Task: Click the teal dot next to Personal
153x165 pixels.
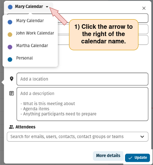Action: click(x=10, y=59)
